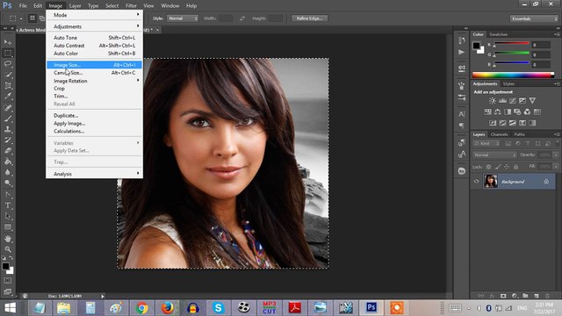The width and height of the screenshot is (562, 316).
Task: Open the layer Kind filter dropdown
Action: [x=486, y=144]
